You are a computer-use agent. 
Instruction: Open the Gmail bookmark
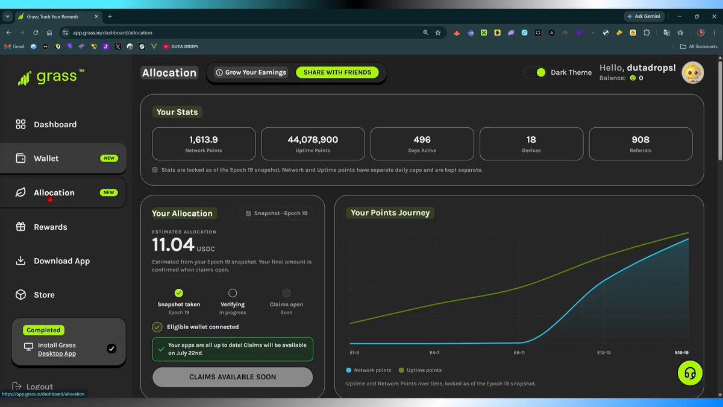click(14, 46)
